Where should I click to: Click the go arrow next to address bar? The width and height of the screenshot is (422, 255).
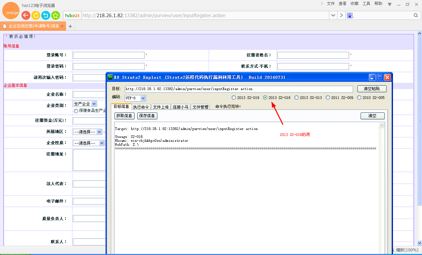click(x=341, y=16)
